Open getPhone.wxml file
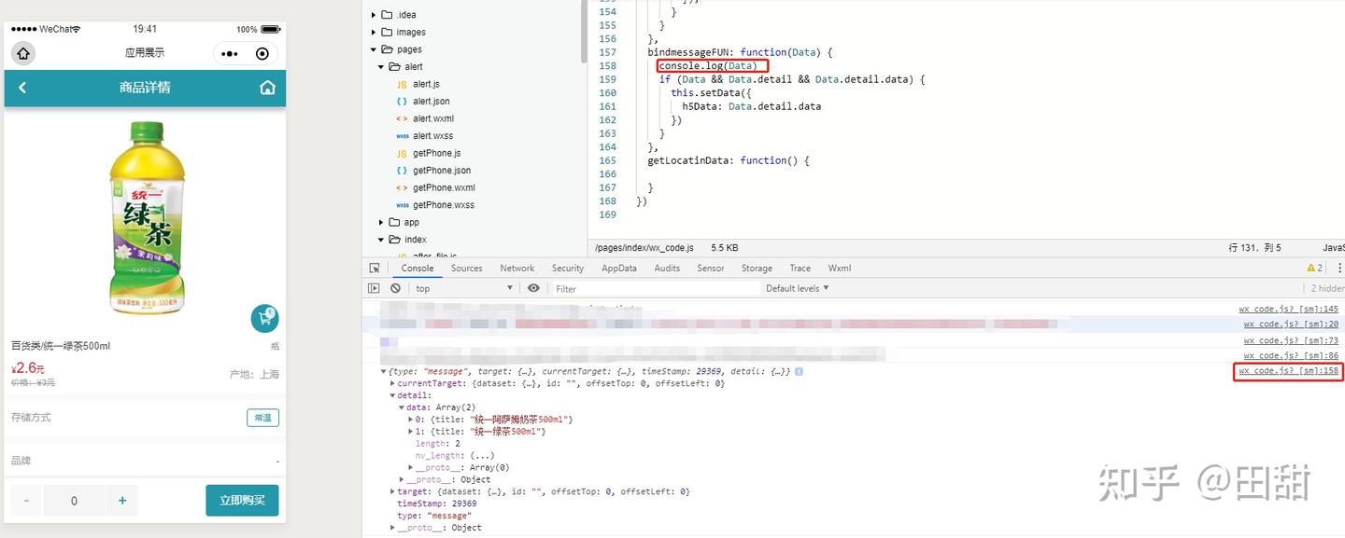Image resolution: width=1345 pixels, height=538 pixels. click(x=444, y=187)
